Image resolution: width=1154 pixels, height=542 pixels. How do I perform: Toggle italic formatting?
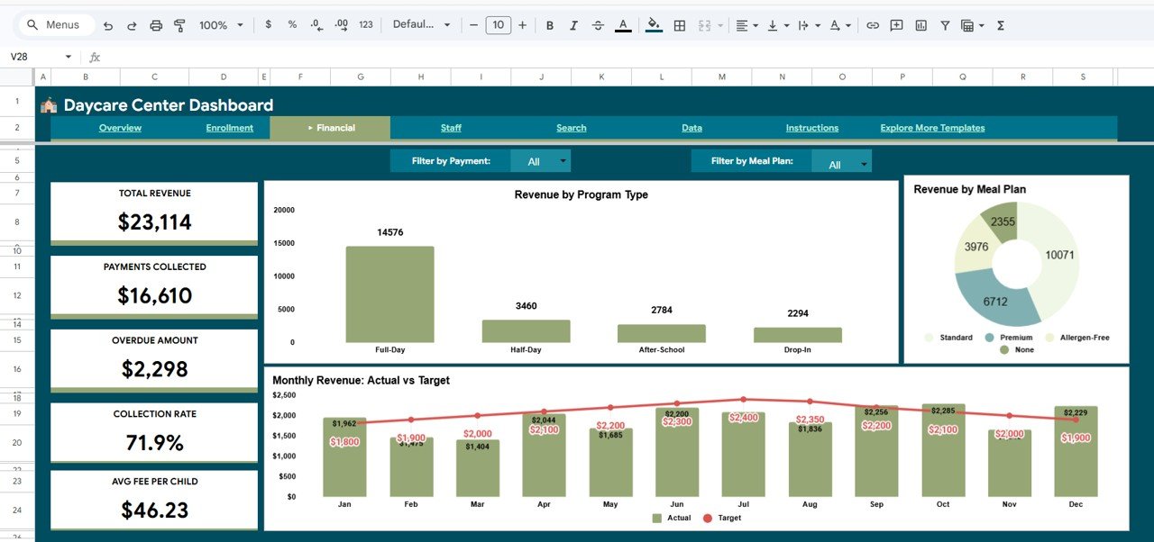click(573, 24)
